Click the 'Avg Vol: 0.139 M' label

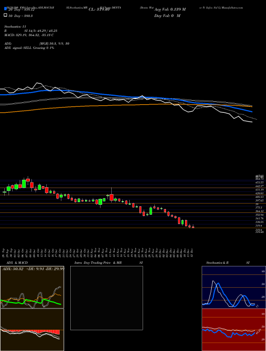(x=170, y=10)
